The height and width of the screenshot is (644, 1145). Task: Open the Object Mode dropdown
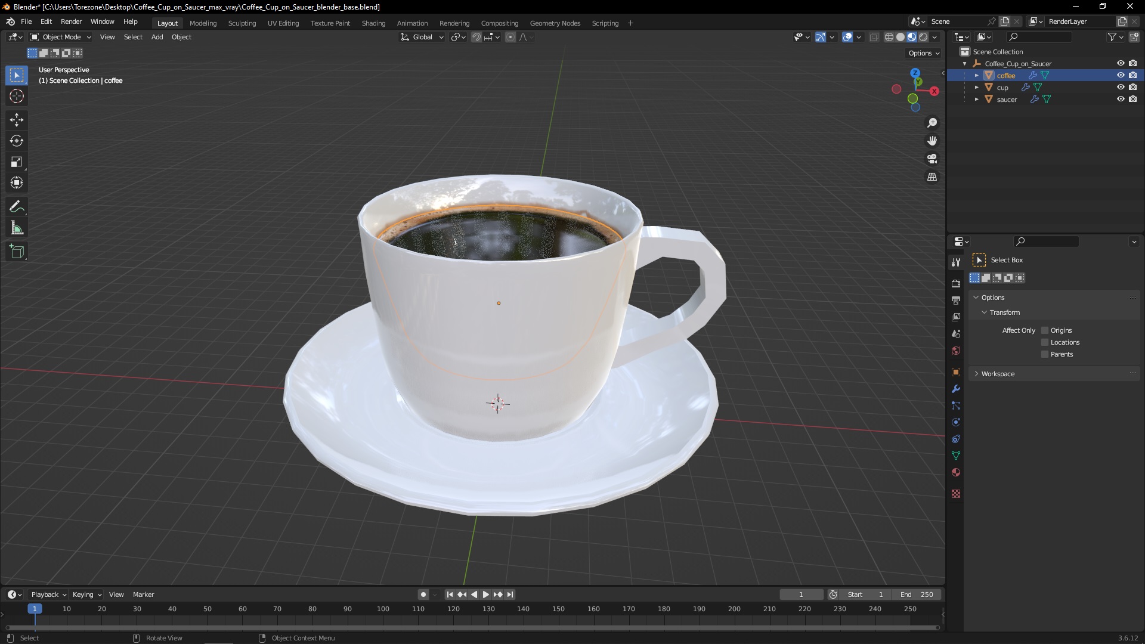pyautogui.click(x=61, y=37)
